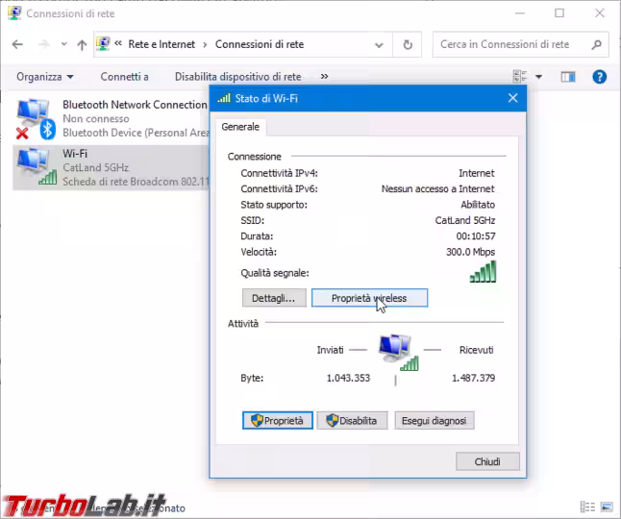
Task: Click Disabilita dispositivo di rete
Action: pos(237,77)
